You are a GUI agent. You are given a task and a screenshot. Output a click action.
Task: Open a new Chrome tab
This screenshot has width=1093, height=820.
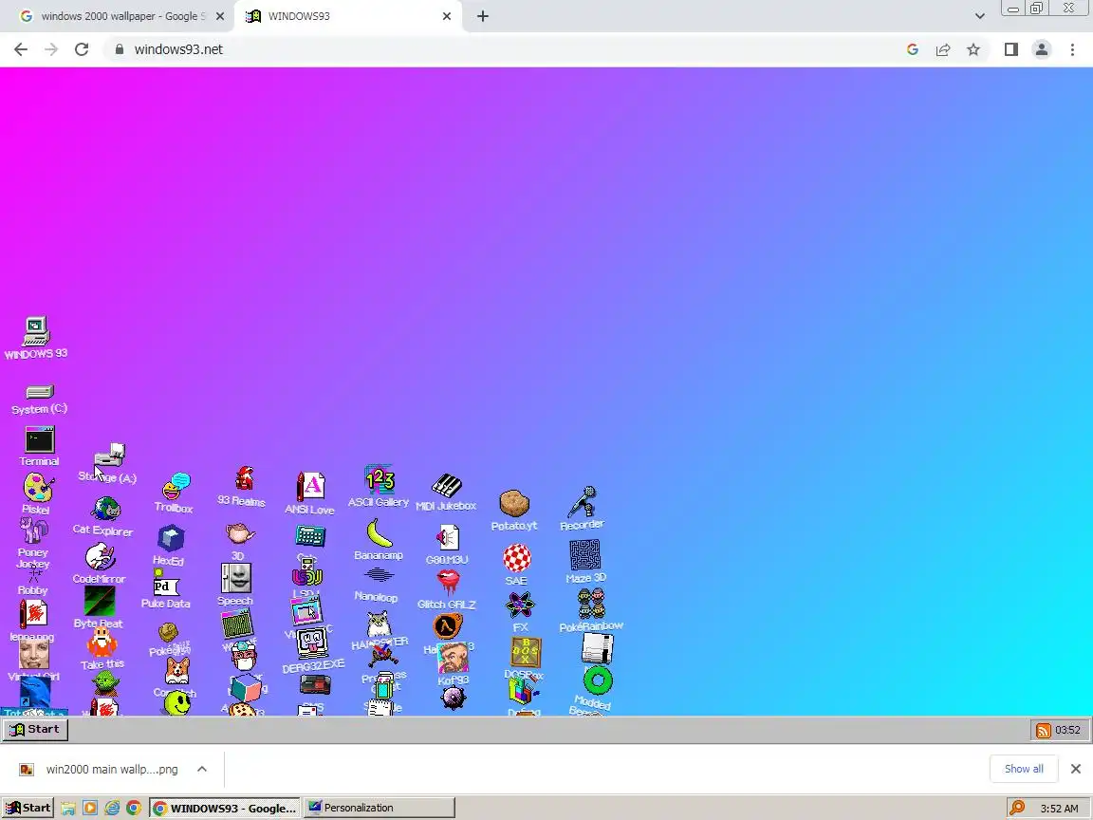point(482,16)
